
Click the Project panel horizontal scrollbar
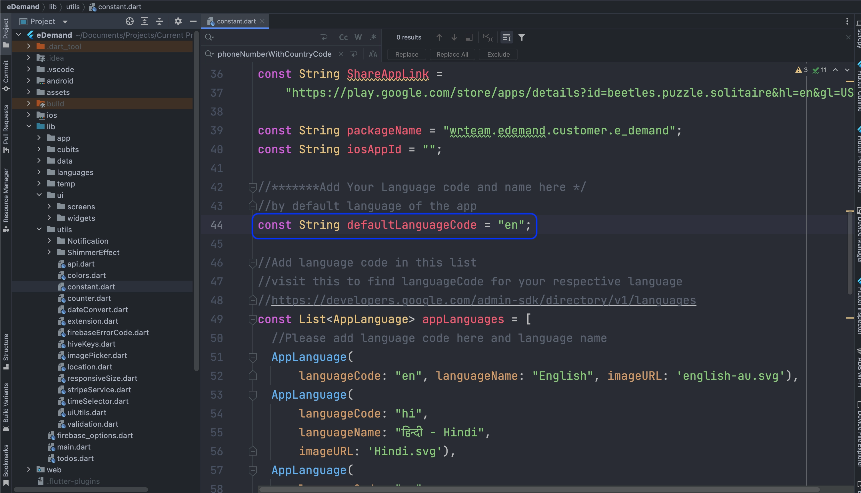(x=81, y=490)
